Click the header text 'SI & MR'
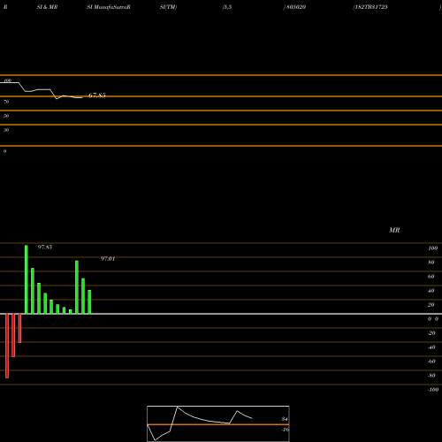 point(47,7)
